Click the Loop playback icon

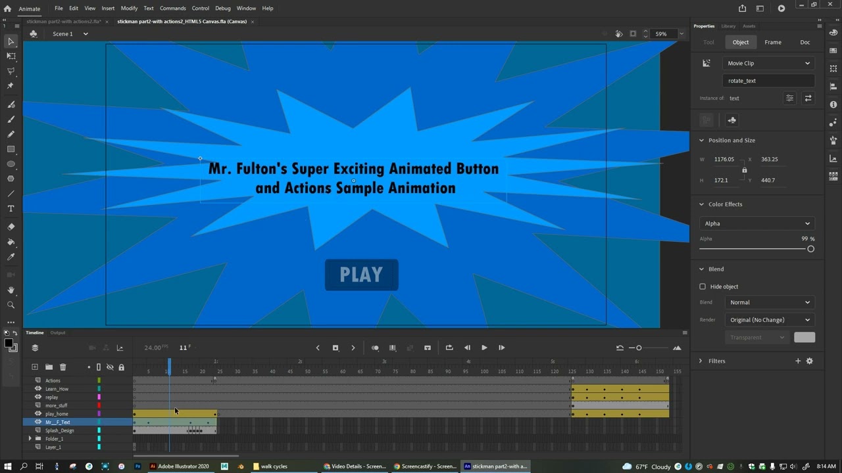point(449,348)
